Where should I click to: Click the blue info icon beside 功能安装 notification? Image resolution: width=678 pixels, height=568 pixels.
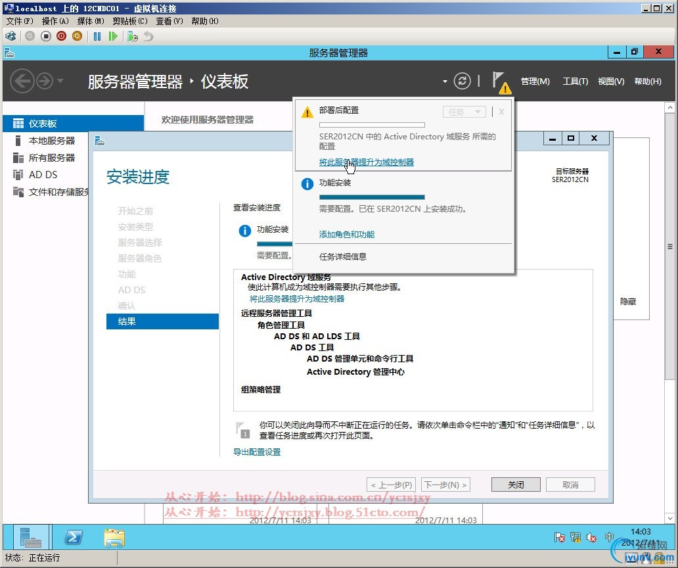coord(307,184)
